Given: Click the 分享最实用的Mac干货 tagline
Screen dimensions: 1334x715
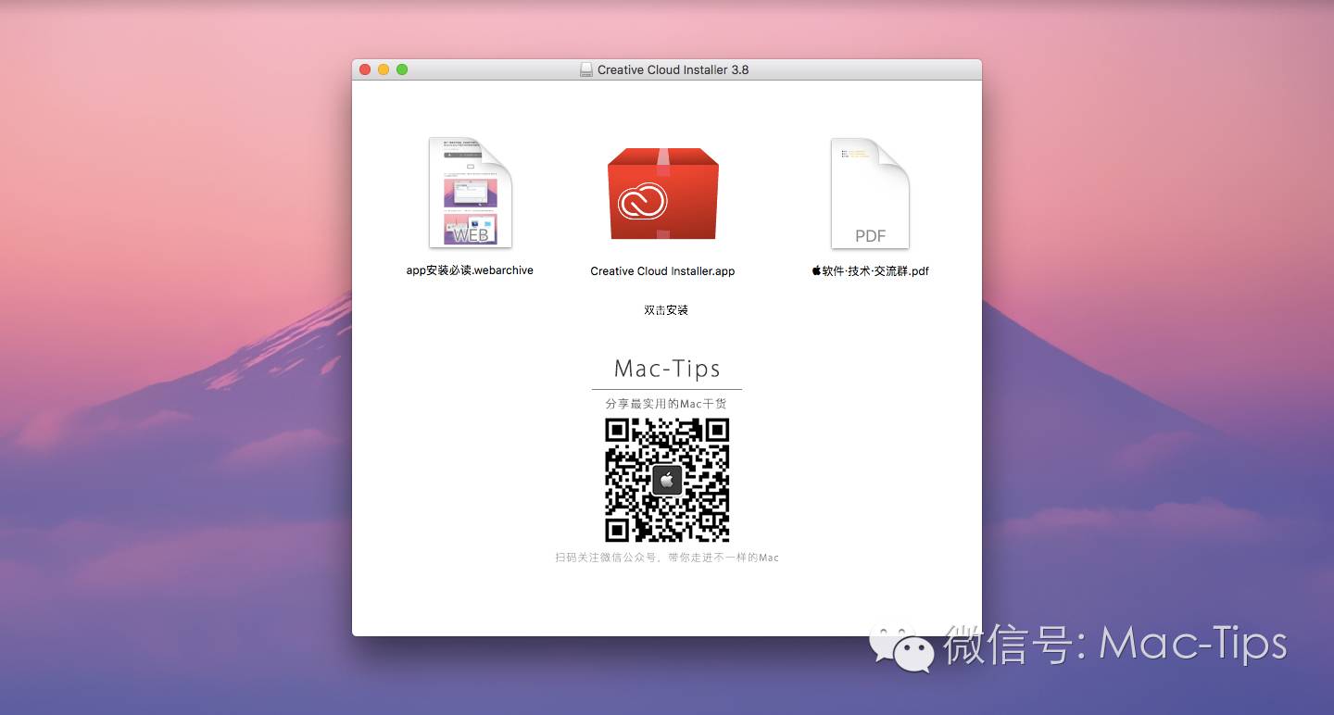Looking at the screenshot, I should [666, 403].
